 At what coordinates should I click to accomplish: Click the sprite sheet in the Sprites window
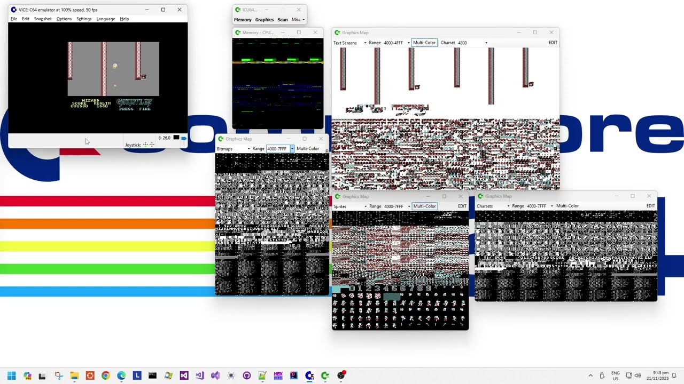pos(400,270)
